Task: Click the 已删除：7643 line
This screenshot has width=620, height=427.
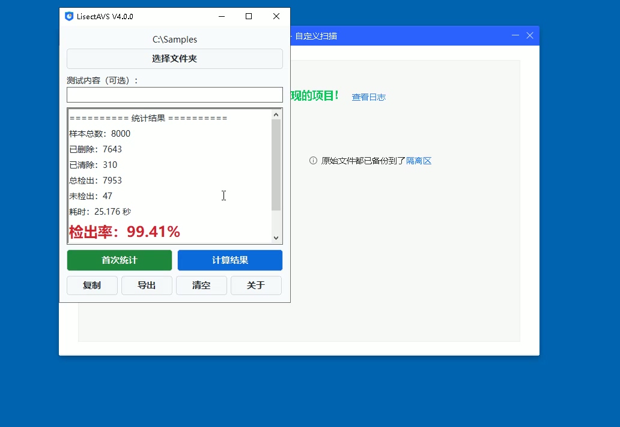Action: (96, 149)
